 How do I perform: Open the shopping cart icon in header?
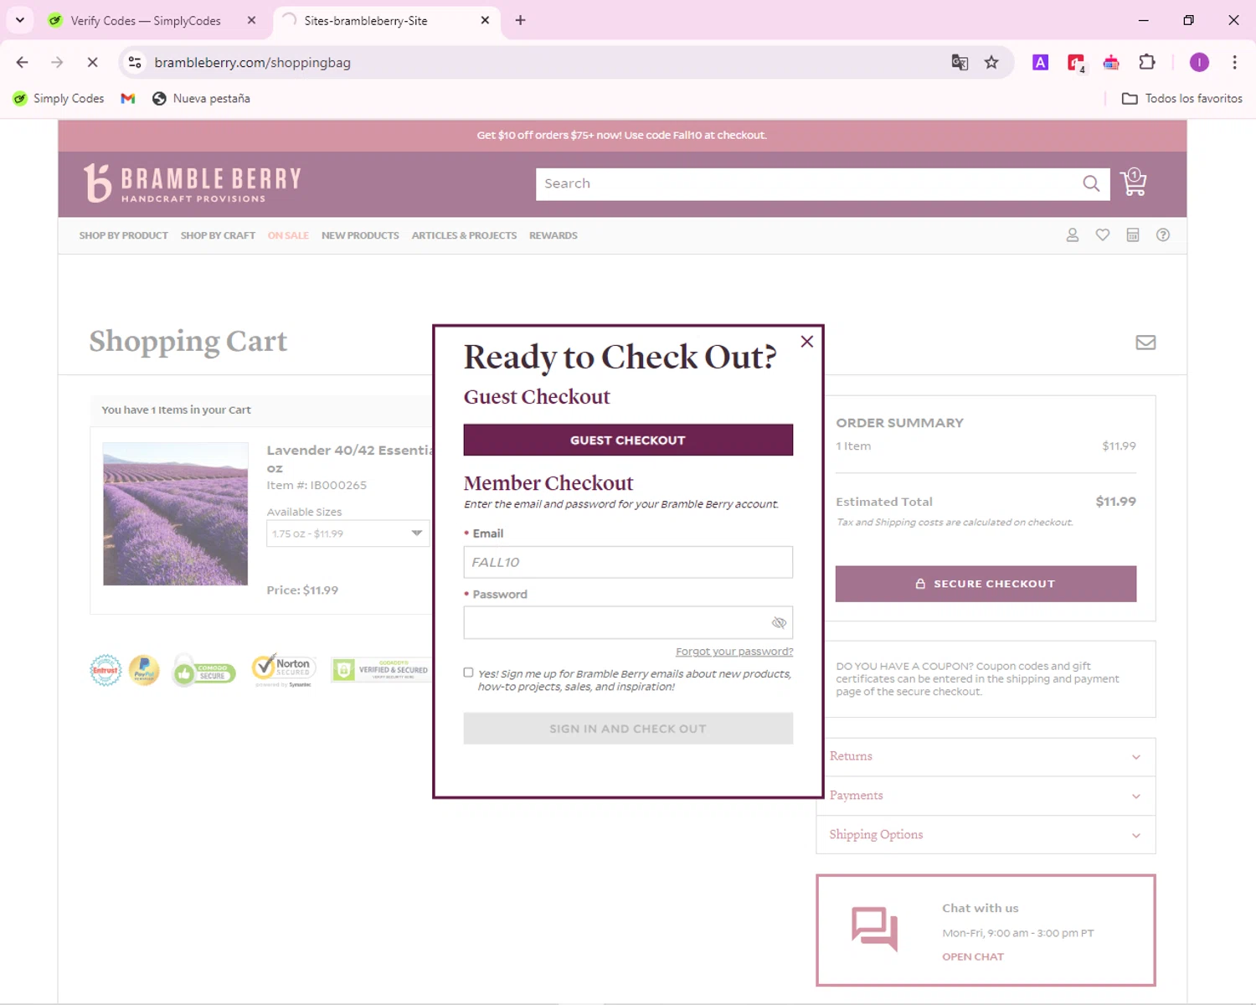pyautogui.click(x=1134, y=183)
